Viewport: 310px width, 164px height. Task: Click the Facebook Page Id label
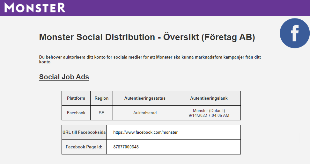[x=84, y=147]
